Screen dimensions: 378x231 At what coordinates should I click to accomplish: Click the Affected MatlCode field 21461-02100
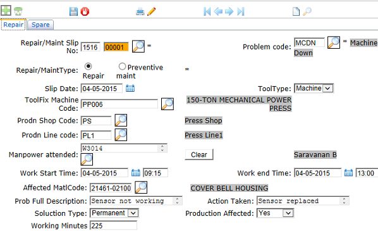point(111,188)
